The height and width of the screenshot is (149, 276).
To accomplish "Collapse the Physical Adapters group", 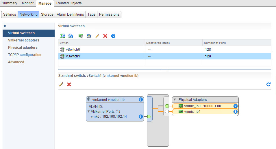I will [175, 100].
